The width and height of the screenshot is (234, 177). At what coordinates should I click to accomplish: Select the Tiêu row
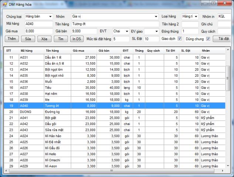[x=115, y=88]
